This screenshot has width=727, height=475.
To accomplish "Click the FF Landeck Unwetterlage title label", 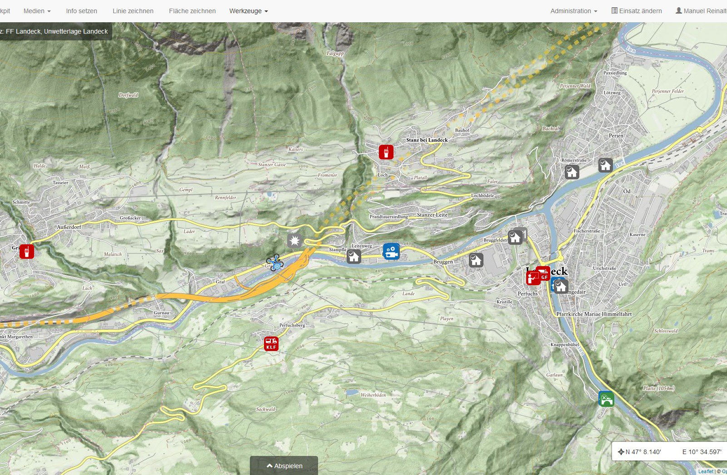I will point(55,31).
